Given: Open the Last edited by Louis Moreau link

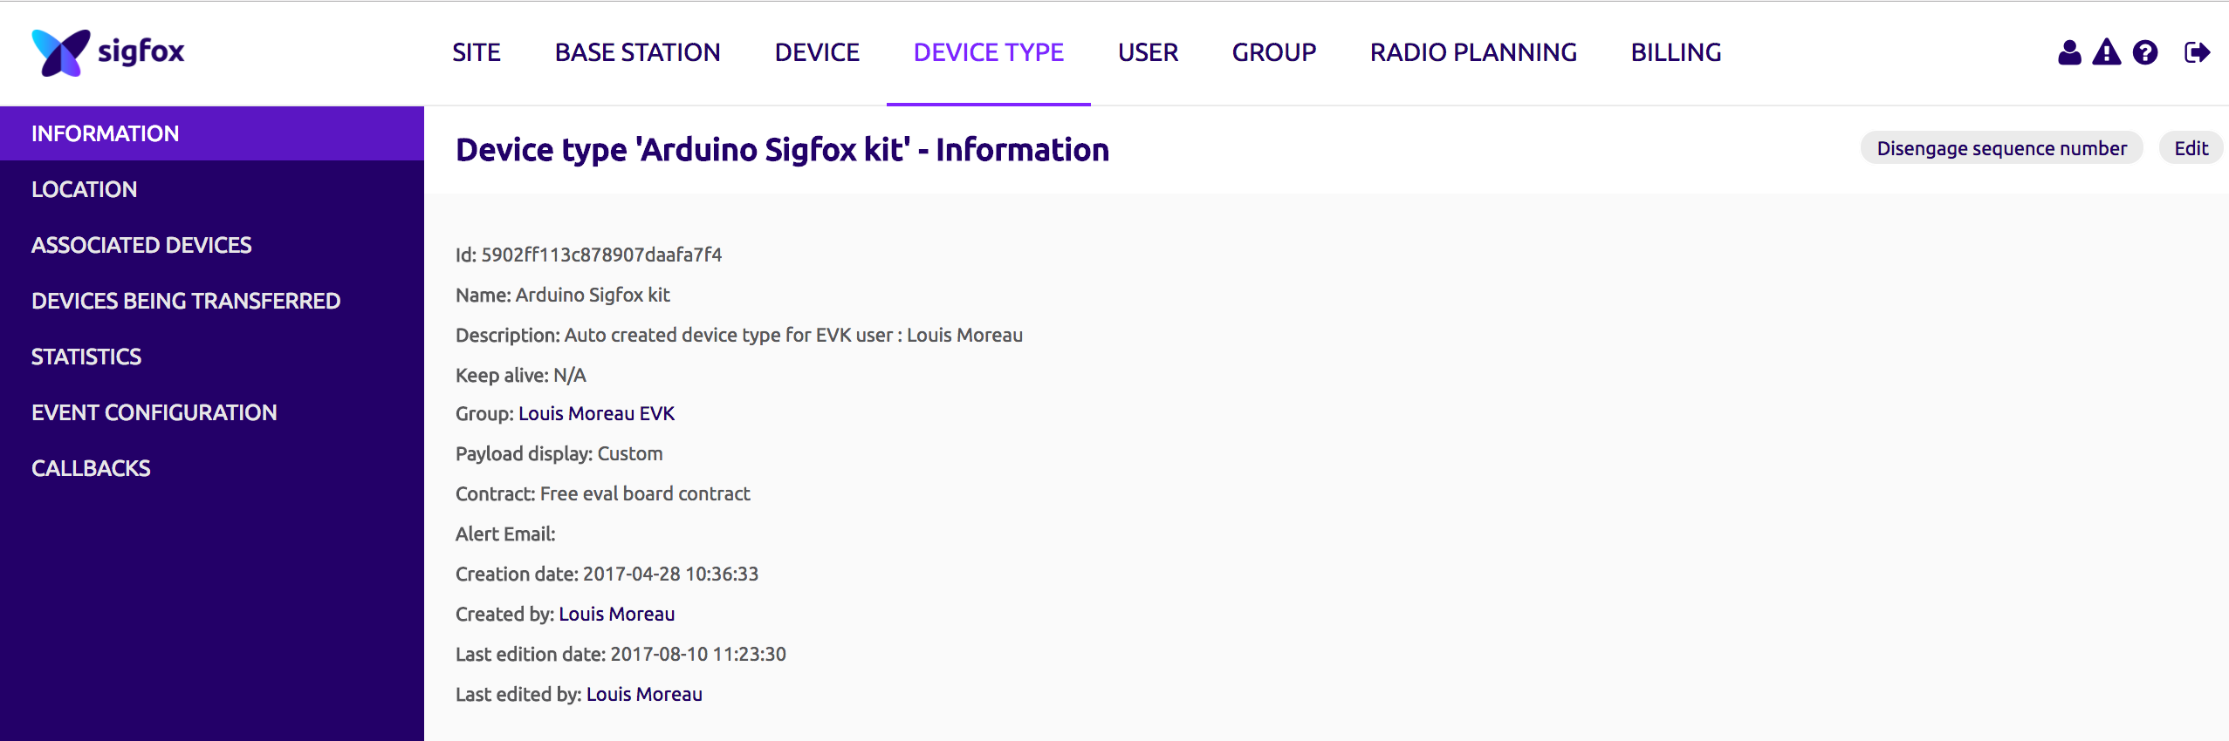Looking at the screenshot, I should 644,694.
